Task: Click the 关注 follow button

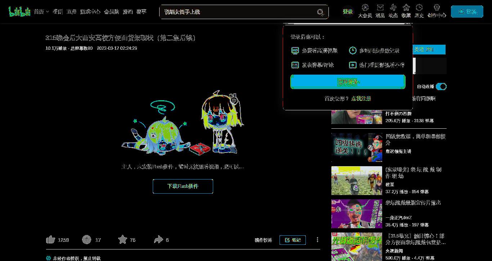Action: coord(429,49)
